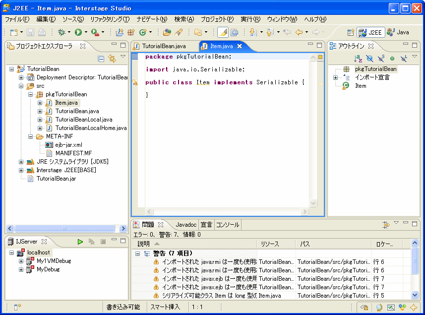Click the External Tools run icon

tap(95, 33)
